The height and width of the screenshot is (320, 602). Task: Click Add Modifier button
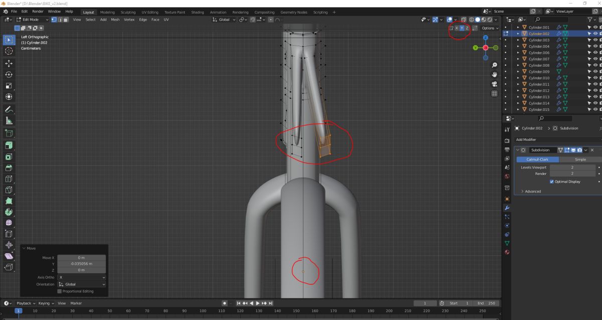click(x=558, y=139)
